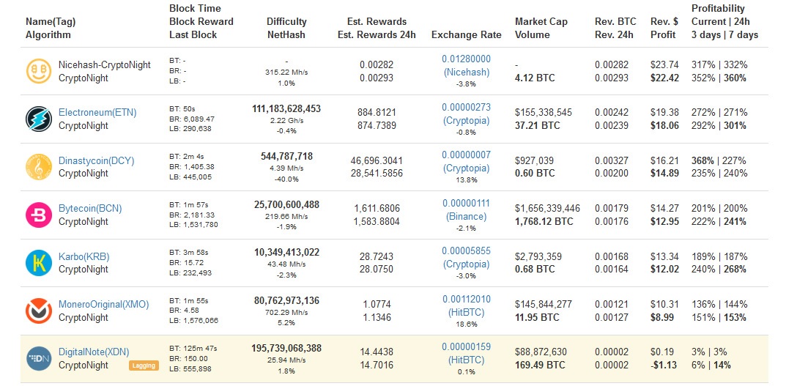
Task: Click the Electroneum coin logo icon
Action: click(38, 119)
